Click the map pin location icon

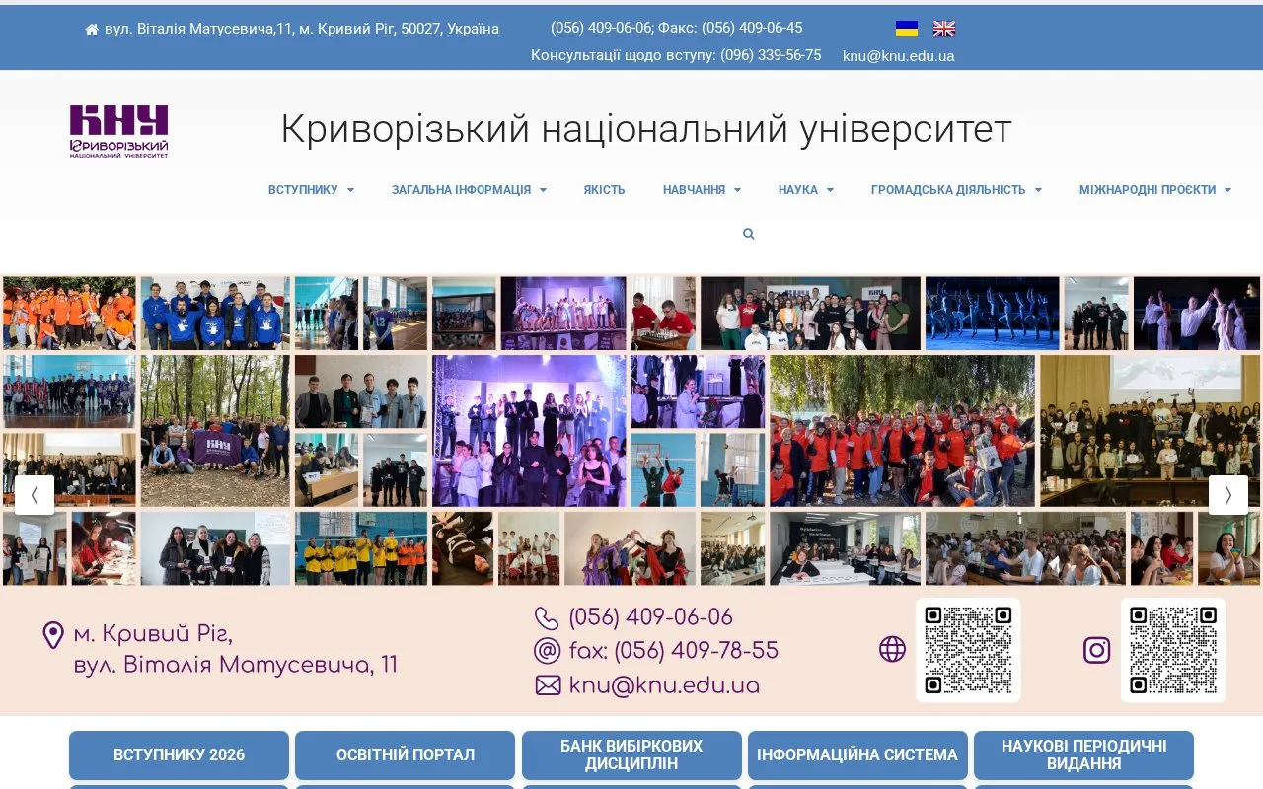tap(53, 635)
